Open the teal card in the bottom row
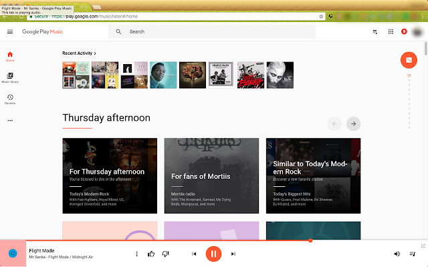Viewport: 428px width, 267px height. click(314, 230)
